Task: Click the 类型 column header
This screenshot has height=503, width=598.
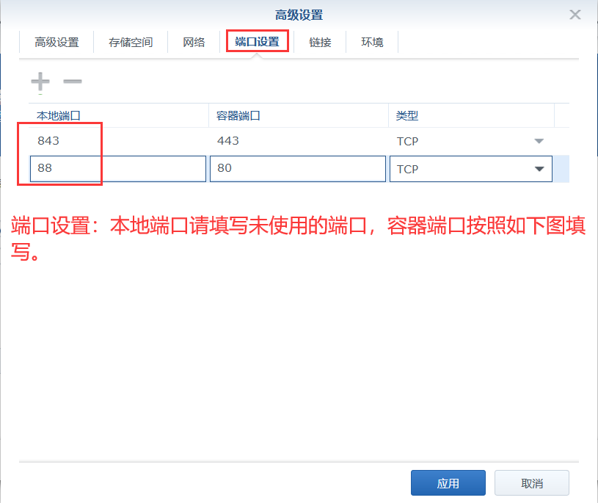Action: tap(470, 116)
